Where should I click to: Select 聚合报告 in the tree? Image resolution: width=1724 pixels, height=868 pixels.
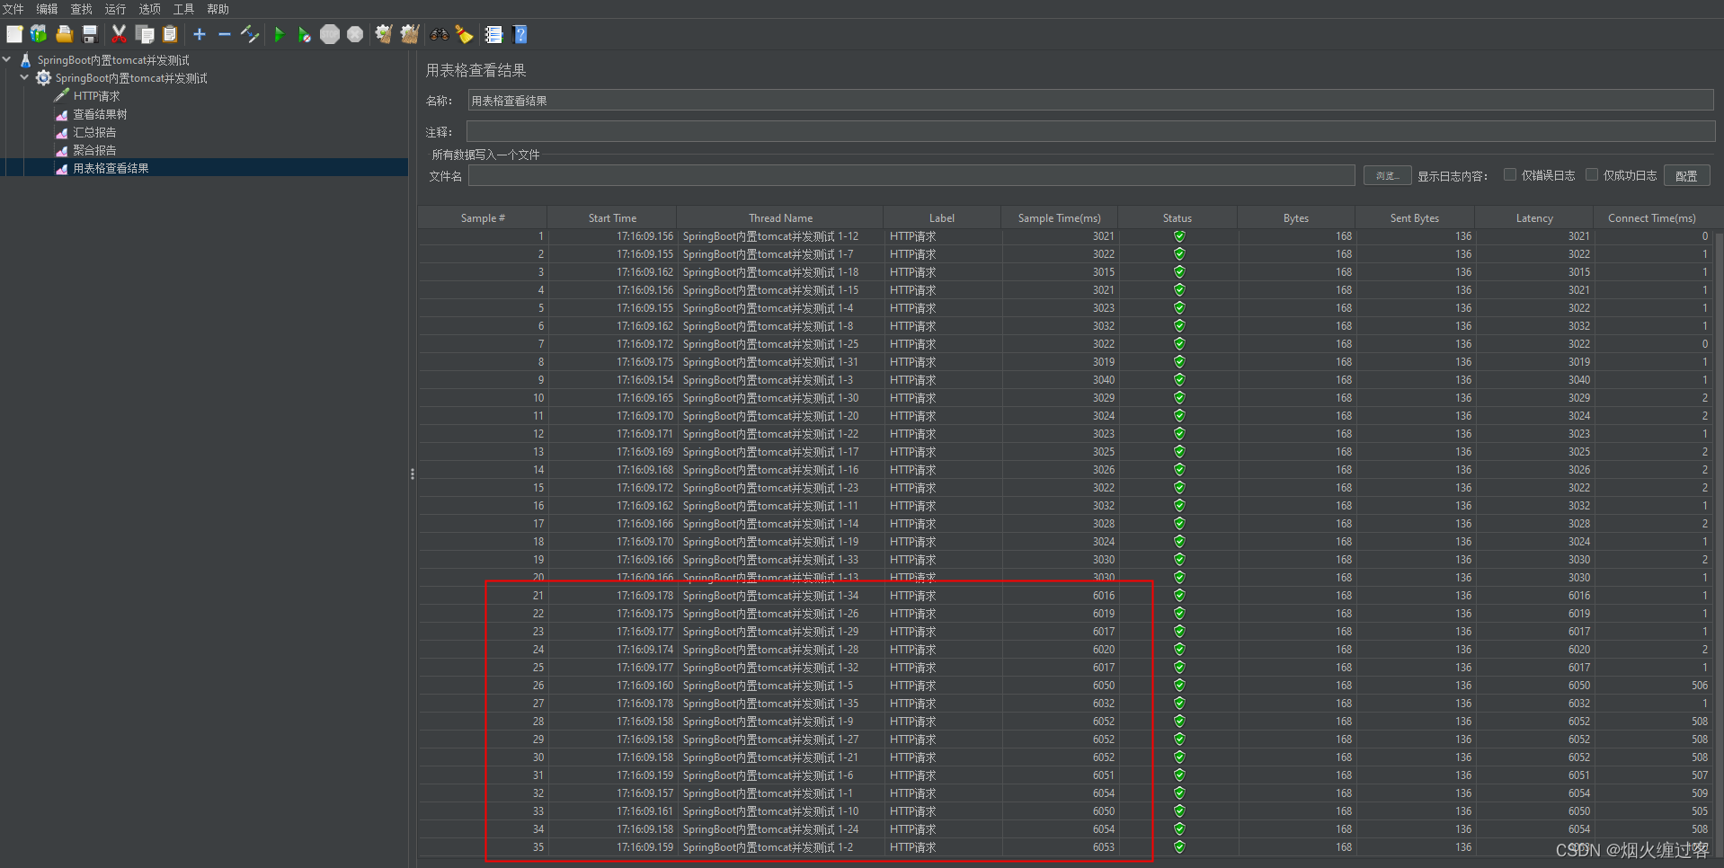coord(94,150)
